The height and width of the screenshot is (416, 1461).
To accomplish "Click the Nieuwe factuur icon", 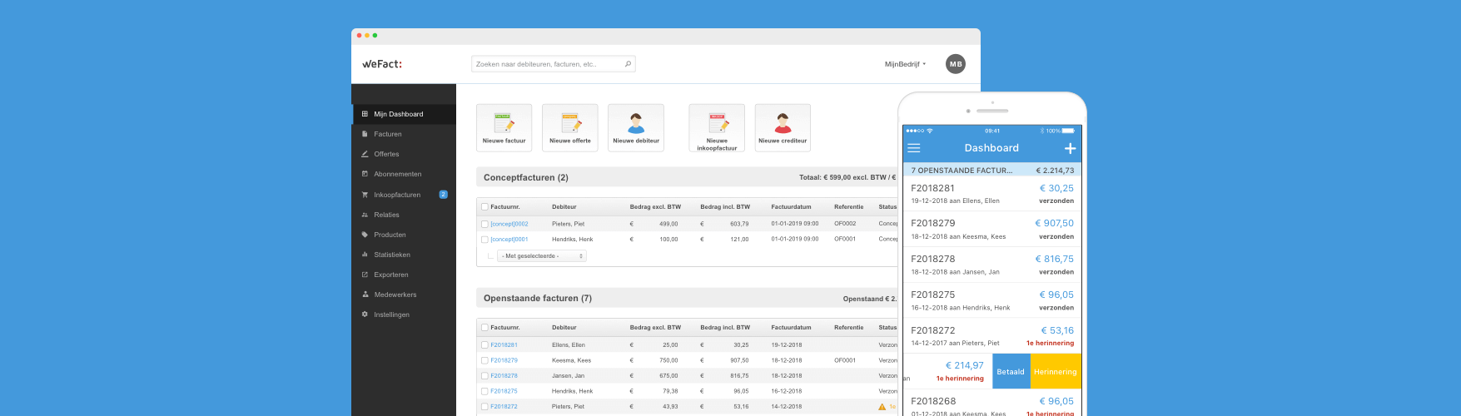I will pyautogui.click(x=504, y=123).
